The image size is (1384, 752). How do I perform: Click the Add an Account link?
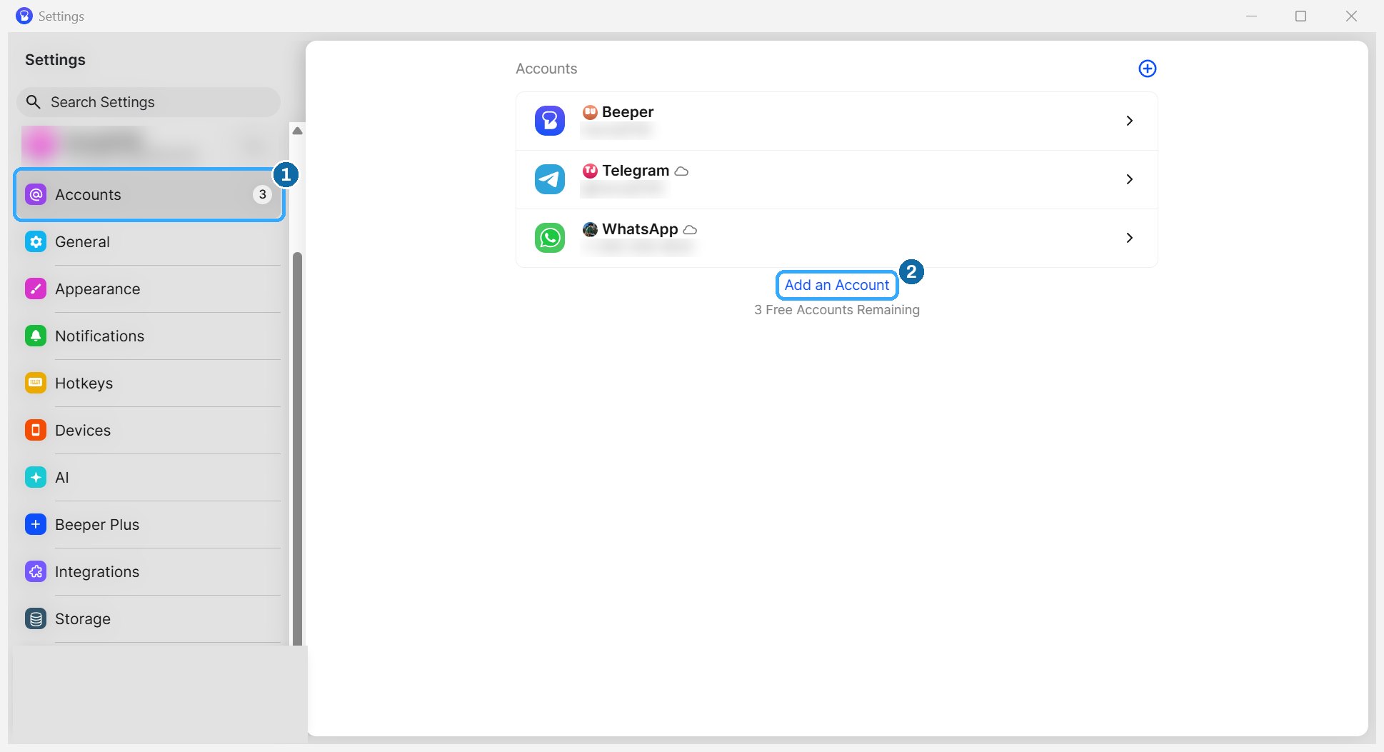(x=837, y=285)
